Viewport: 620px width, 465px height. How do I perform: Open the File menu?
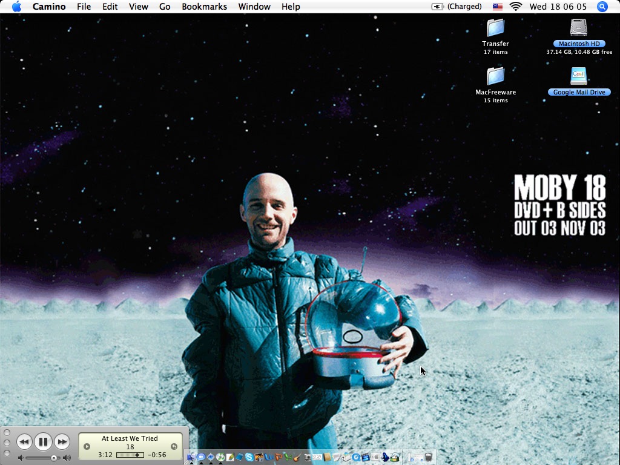84,7
